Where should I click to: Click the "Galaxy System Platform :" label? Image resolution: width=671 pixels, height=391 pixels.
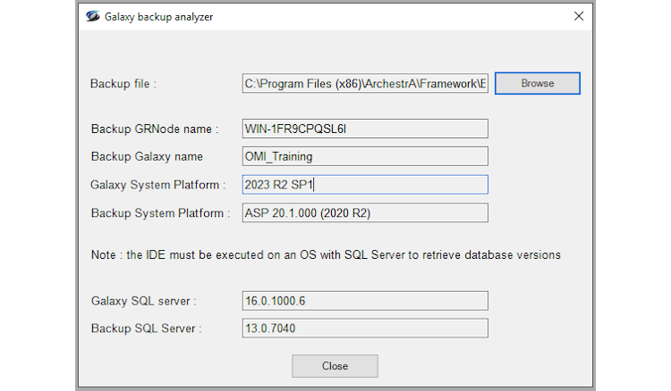click(158, 185)
